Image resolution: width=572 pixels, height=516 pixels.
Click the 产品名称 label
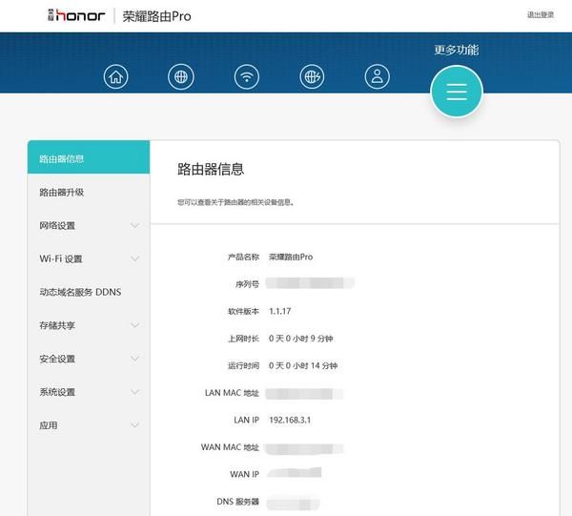[244, 257]
